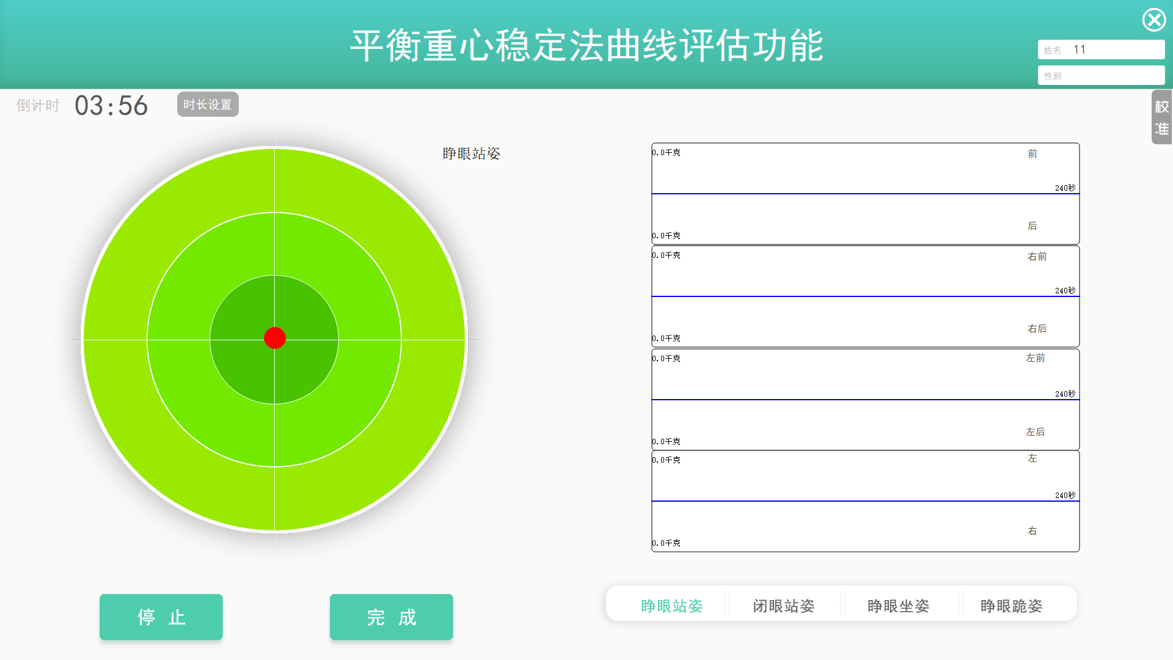The height and width of the screenshot is (660, 1173).
Task: Click the red center-of-gravity dot
Action: click(275, 338)
